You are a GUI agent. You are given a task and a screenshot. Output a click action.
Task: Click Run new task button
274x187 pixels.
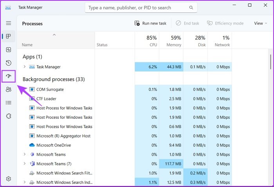click(x=150, y=23)
